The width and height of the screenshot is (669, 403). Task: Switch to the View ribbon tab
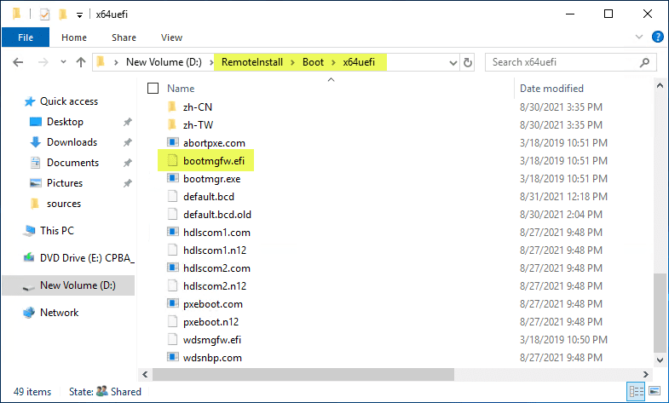tap(171, 37)
